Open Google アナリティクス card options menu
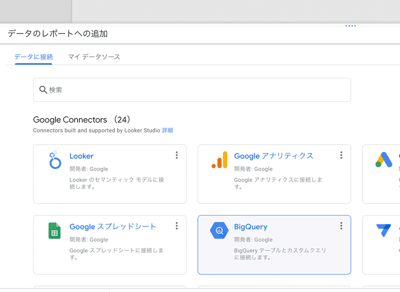 [341, 155]
